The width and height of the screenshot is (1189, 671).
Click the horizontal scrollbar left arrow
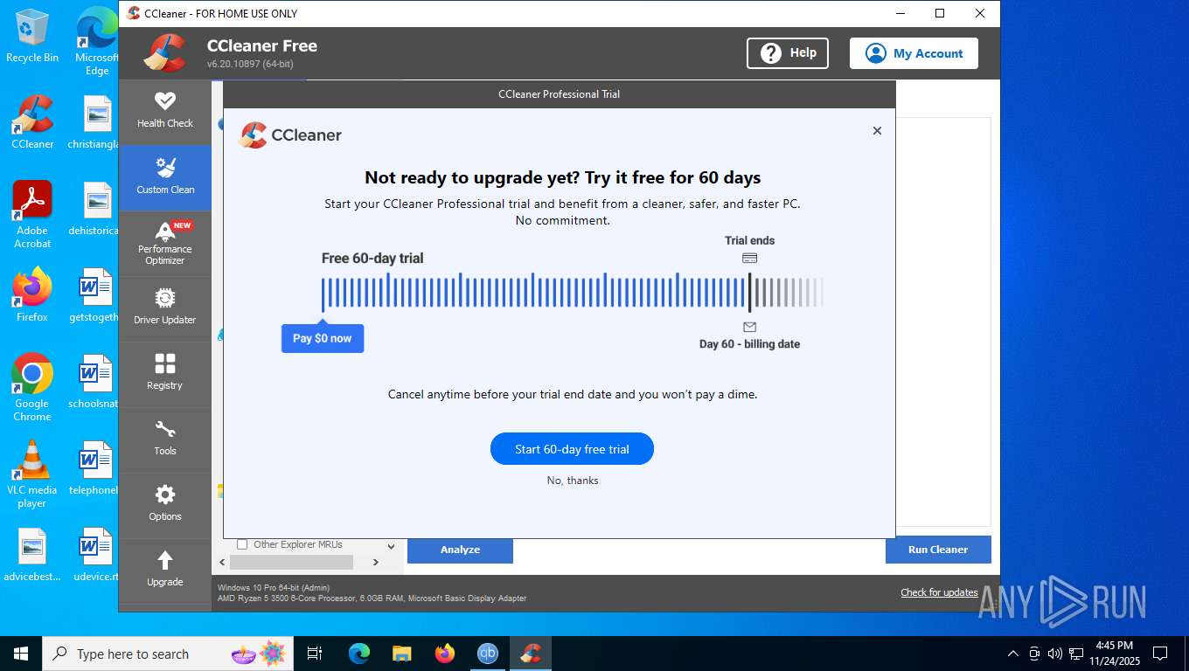pyautogui.click(x=222, y=563)
